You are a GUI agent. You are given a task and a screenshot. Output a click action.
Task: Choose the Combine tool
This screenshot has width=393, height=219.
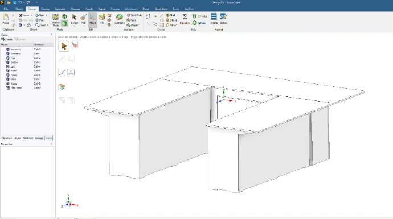(119, 19)
